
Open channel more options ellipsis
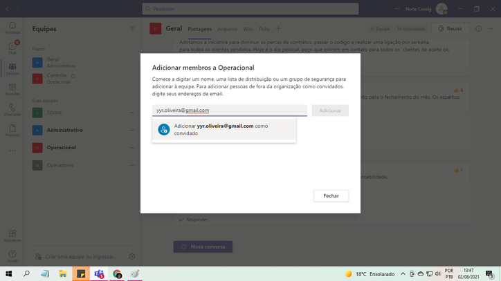click(491, 29)
